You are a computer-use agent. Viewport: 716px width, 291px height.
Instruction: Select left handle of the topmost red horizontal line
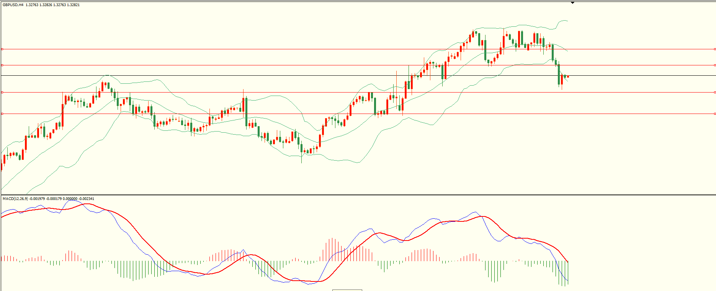click(2, 49)
